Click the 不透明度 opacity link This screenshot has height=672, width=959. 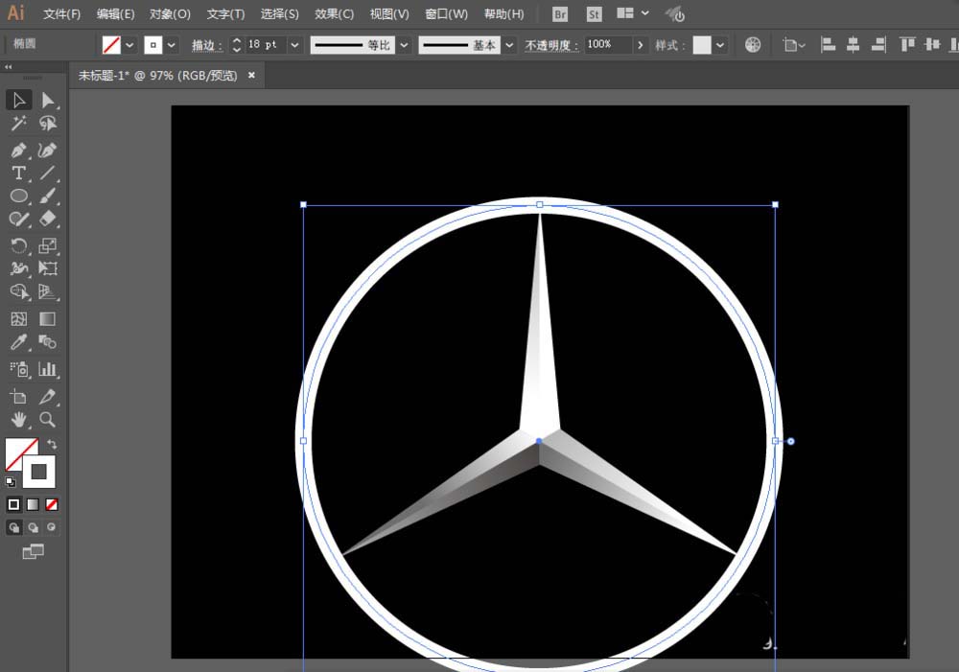coord(551,45)
